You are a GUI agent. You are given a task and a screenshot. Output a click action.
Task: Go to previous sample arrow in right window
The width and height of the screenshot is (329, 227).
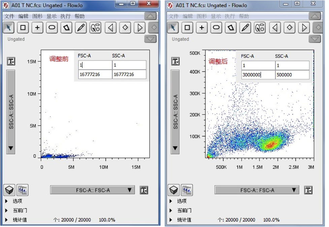[x=275, y=28]
